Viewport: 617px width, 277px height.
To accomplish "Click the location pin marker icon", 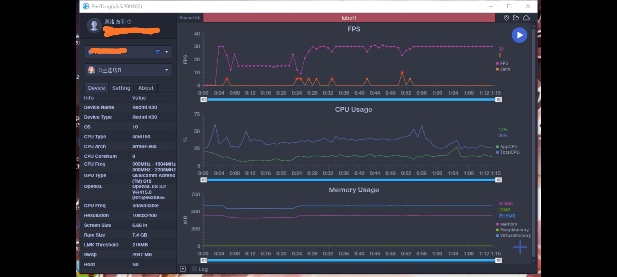I will tap(506, 18).
